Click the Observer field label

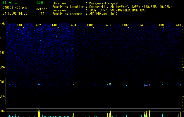tap(59, 3)
